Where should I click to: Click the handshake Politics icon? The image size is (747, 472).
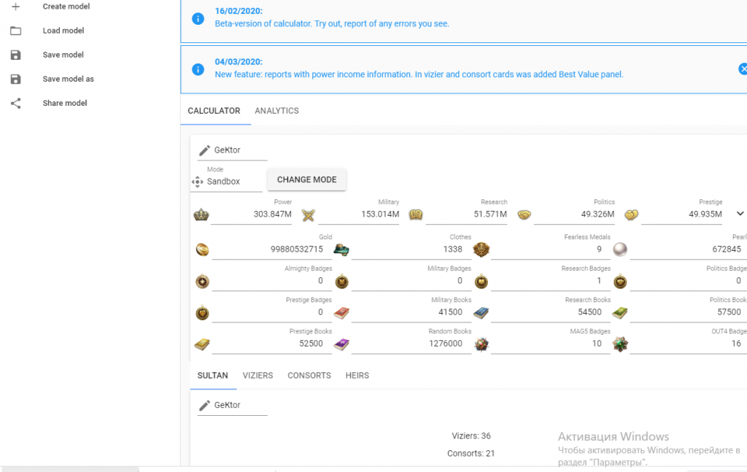(x=523, y=214)
